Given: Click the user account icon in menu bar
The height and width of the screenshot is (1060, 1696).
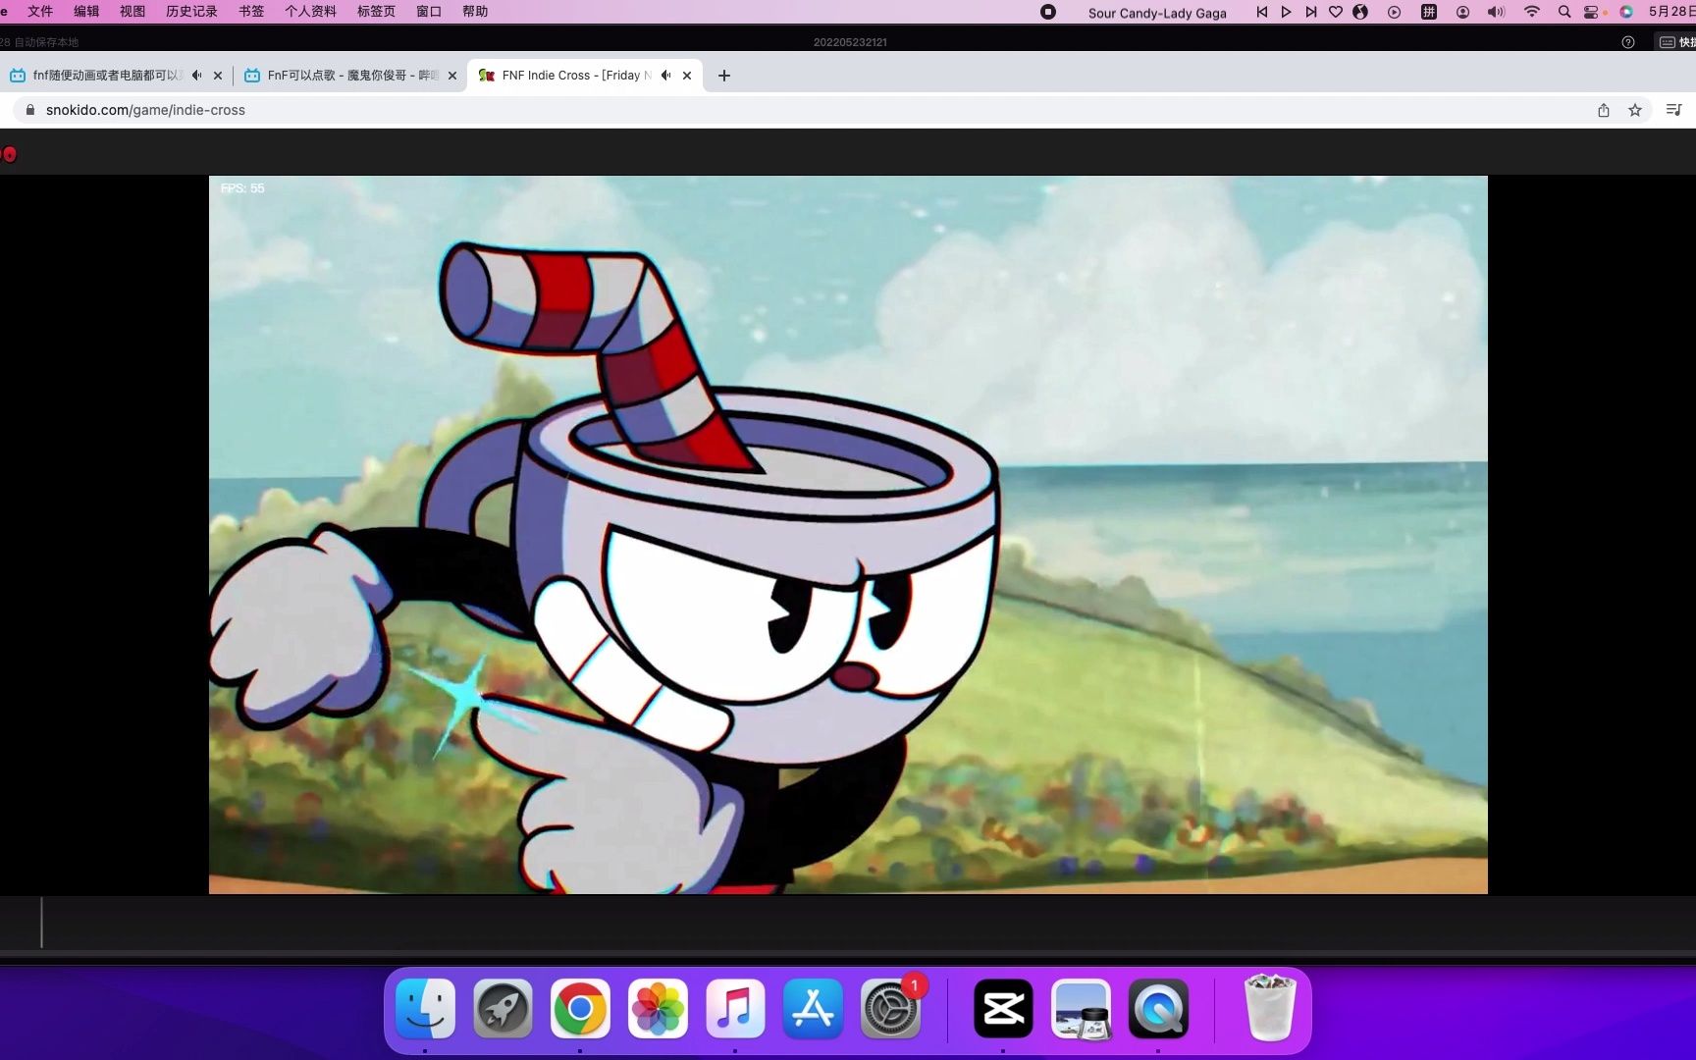Looking at the screenshot, I should (1462, 12).
